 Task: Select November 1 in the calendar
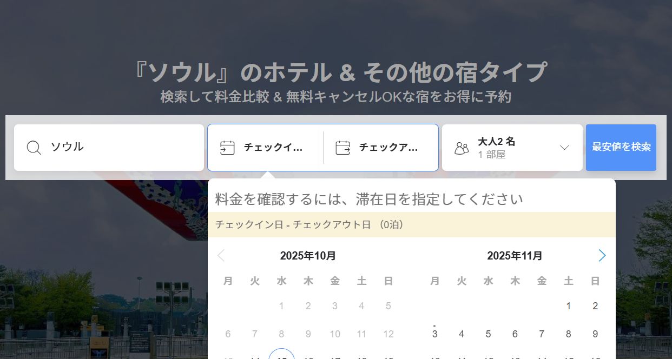[568, 306]
